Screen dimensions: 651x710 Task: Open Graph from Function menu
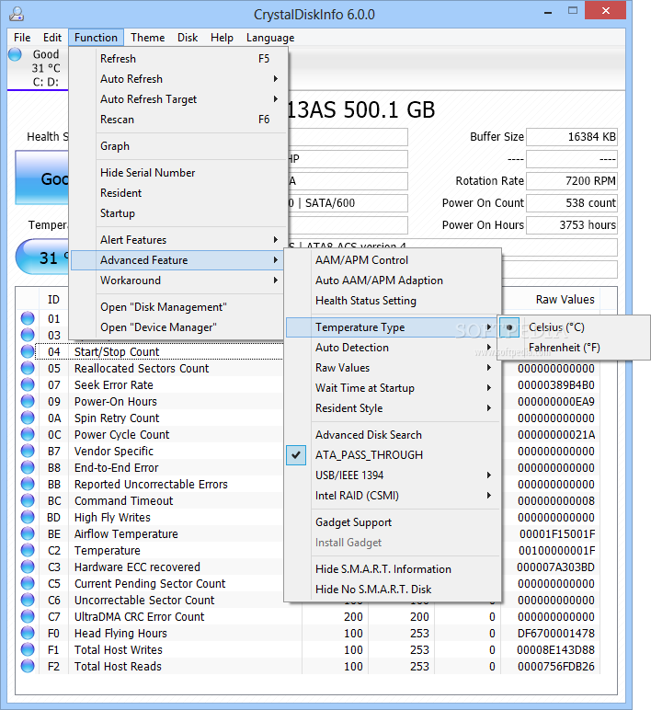[178, 146]
